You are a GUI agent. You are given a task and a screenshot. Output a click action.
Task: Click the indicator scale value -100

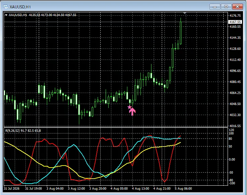231,183
